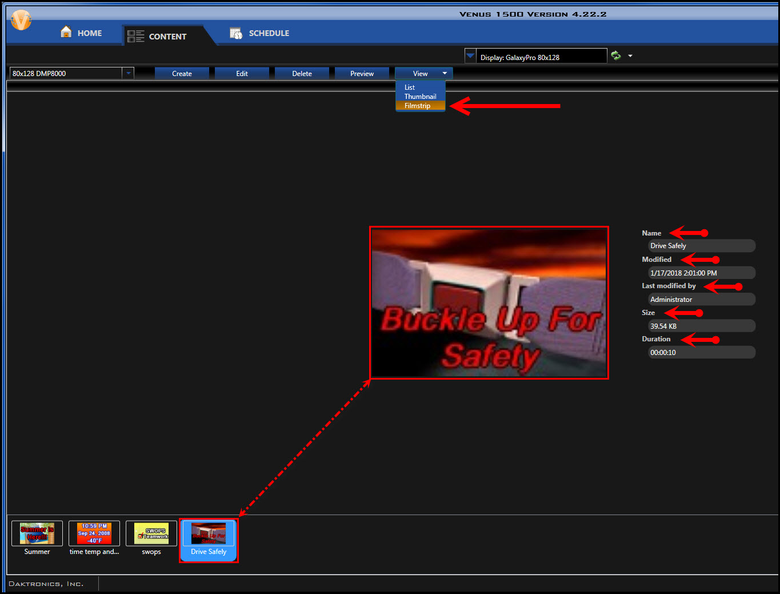Click the list icon on the Content tab

click(x=135, y=35)
